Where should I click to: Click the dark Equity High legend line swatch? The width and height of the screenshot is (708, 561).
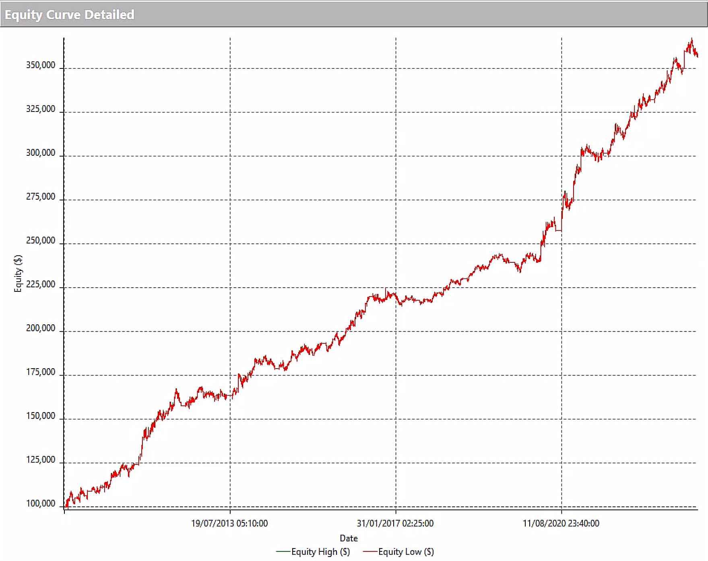[283, 552]
